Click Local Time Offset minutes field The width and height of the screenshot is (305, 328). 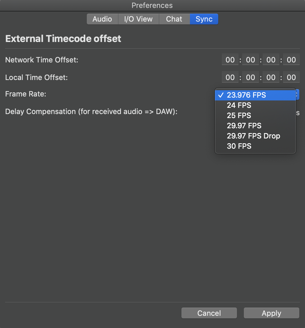[x=251, y=77]
